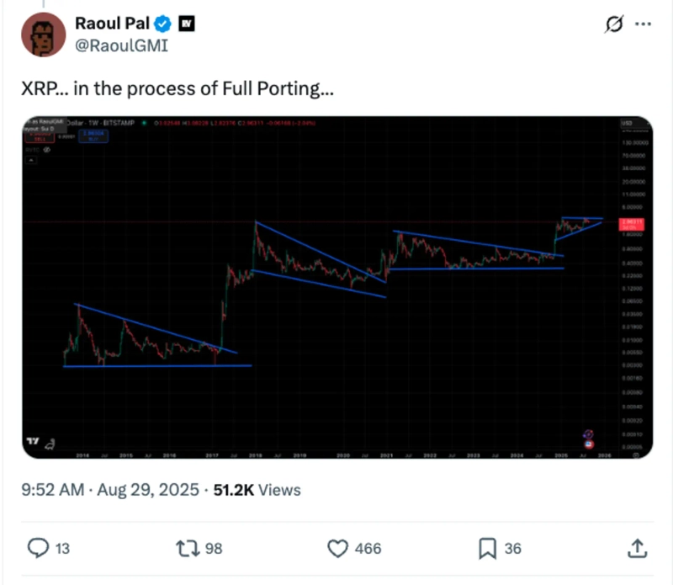Viewport: 673px width, 585px height.
Task: Click the TradingView logo in chart
Action: [33, 442]
